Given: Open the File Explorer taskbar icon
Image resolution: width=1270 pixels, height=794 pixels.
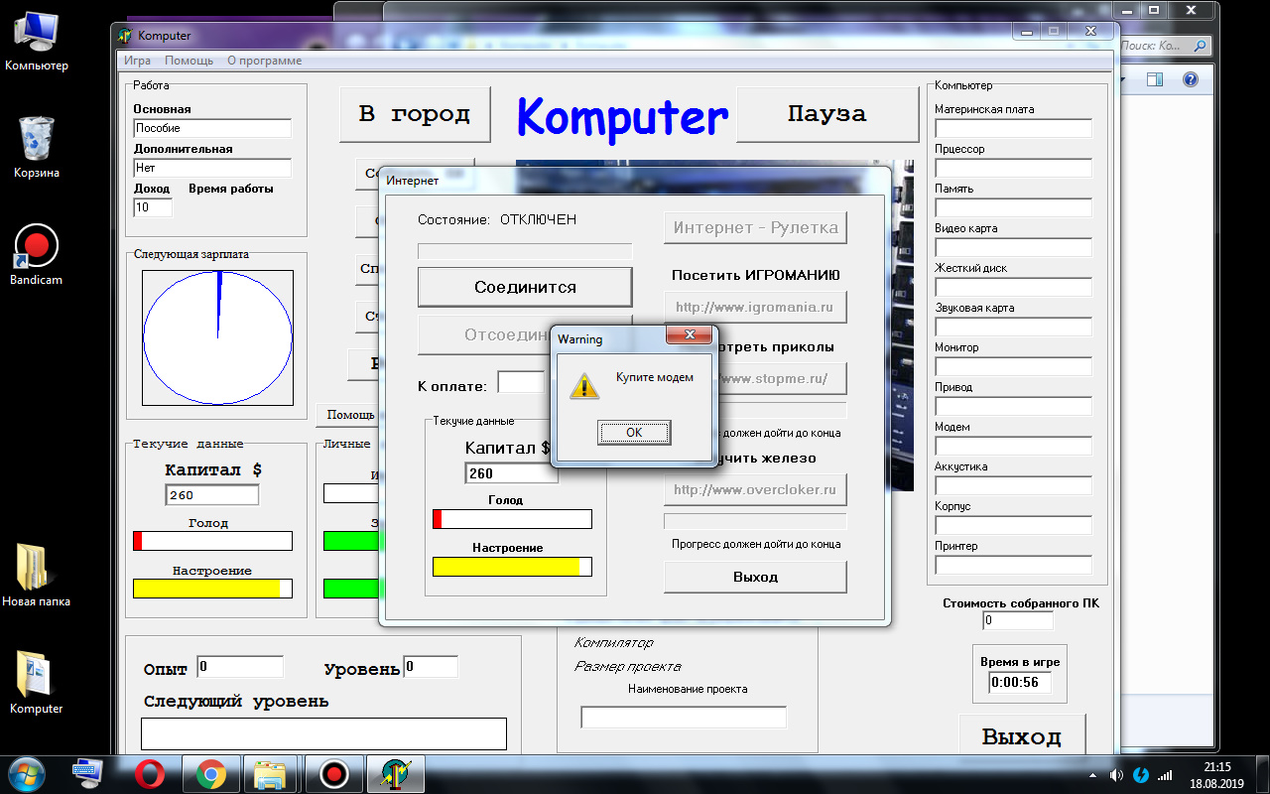Looking at the screenshot, I should [x=270, y=772].
